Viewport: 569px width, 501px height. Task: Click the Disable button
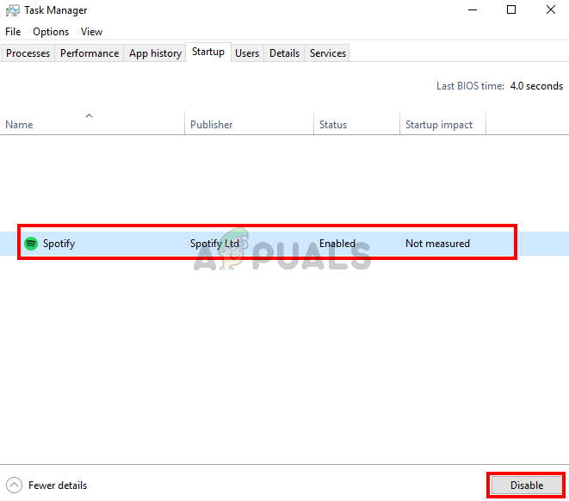[x=527, y=485]
